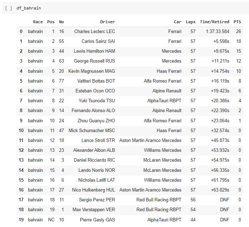Screen dimensions: 249x227
Task: Click the Car column header
Action: 178,22
